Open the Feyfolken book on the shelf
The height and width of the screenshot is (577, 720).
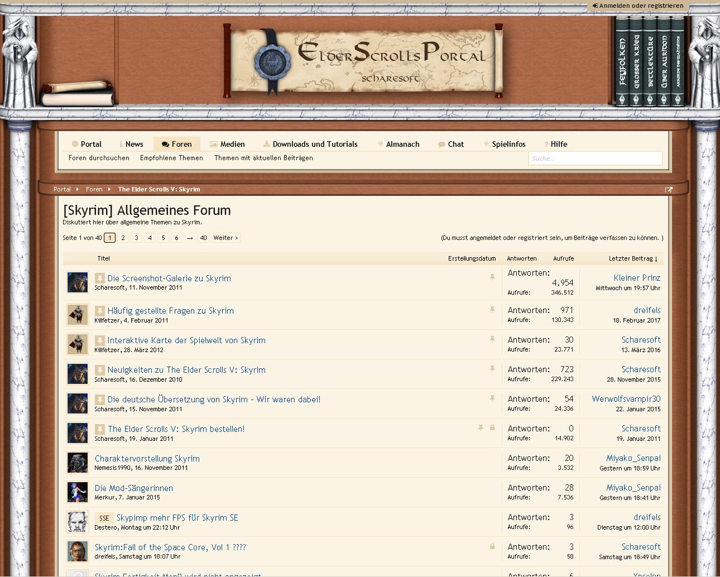[x=622, y=61]
